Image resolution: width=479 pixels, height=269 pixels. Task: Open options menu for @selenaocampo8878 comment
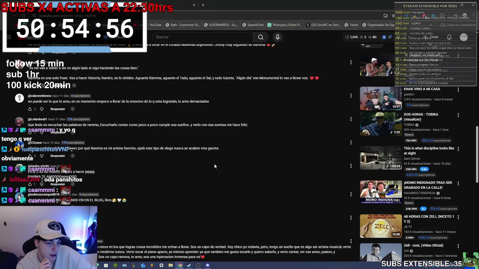pos(351,194)
